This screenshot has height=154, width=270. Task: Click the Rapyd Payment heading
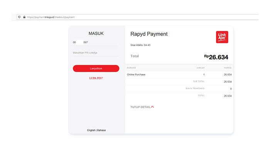[149, 34]
